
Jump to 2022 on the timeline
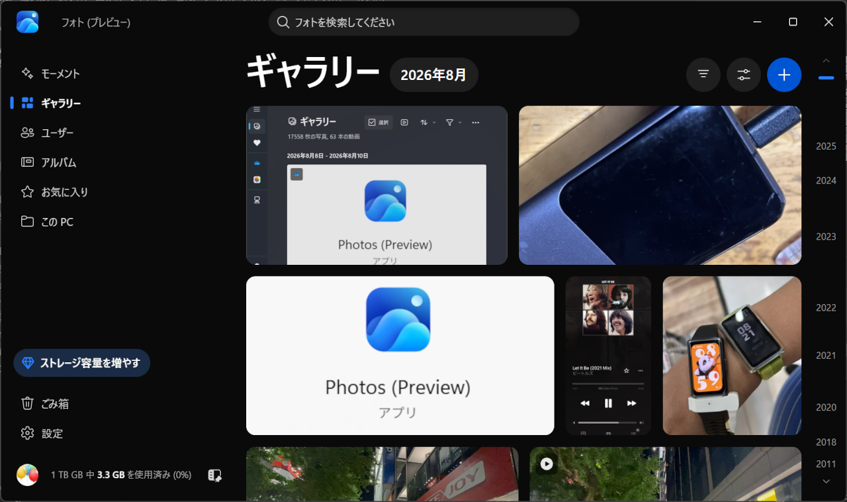click(826, 308)
